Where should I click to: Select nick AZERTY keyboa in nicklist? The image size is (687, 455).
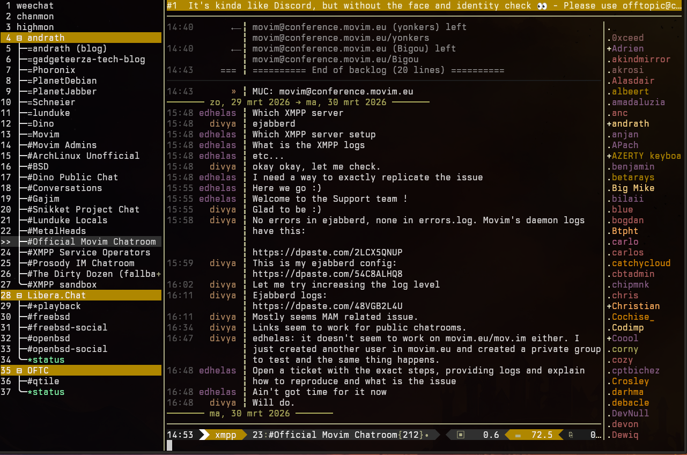646,156
